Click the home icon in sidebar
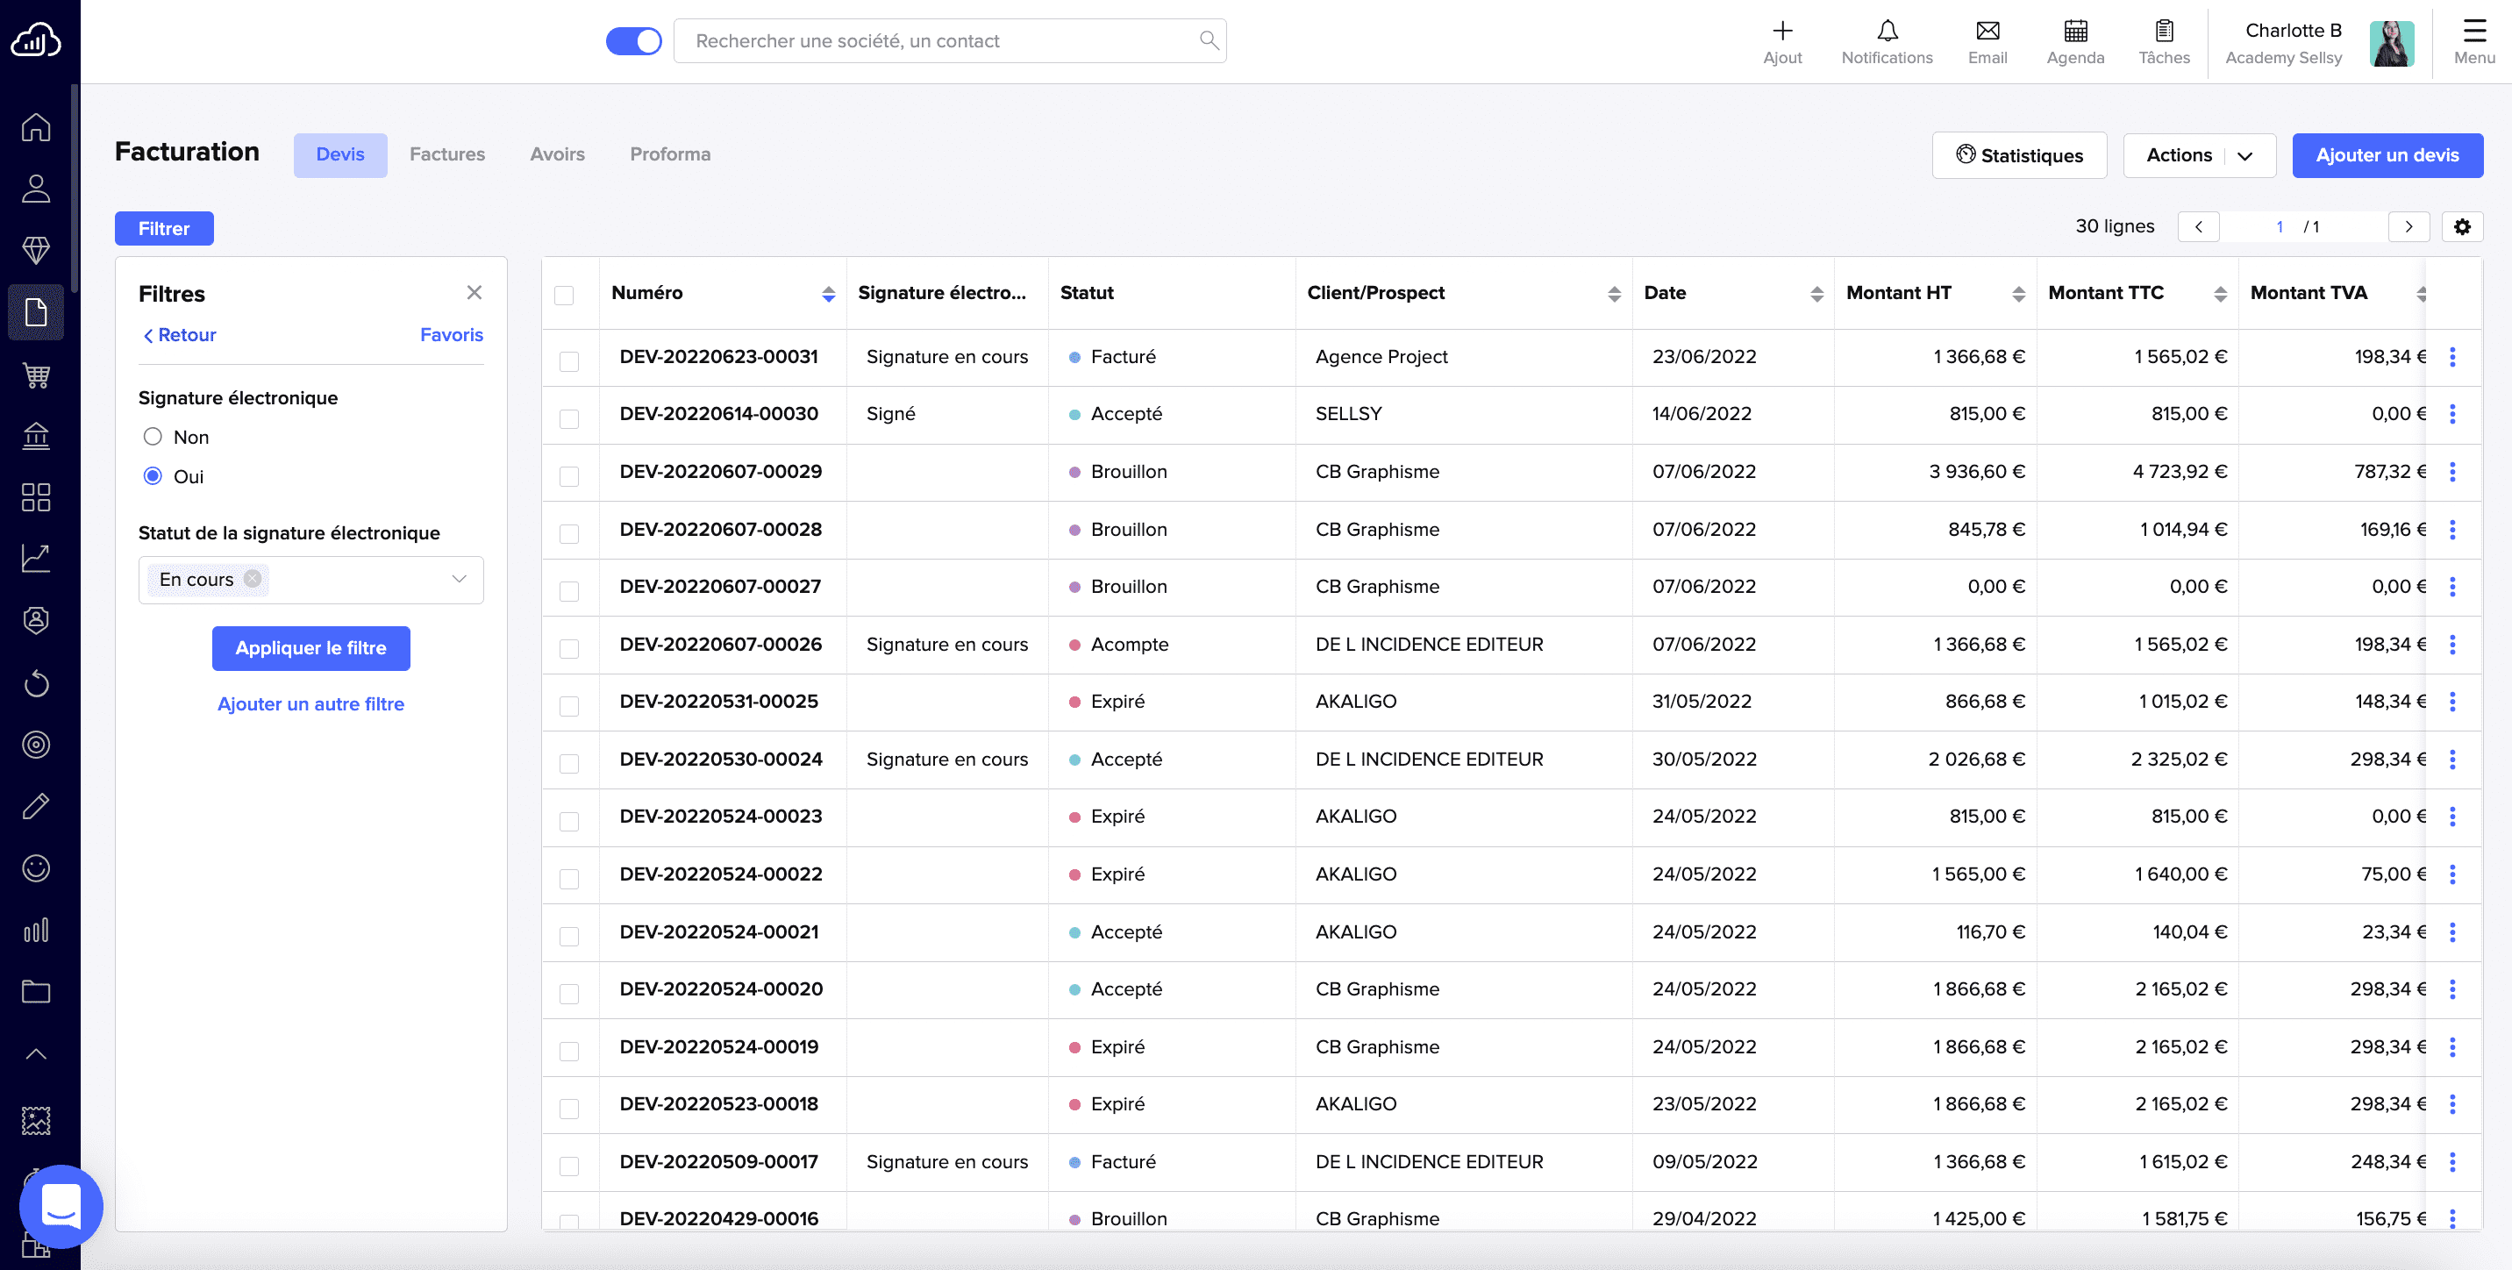The height and width of the screenshot is (1270, 2512). (x=36, y=127)
